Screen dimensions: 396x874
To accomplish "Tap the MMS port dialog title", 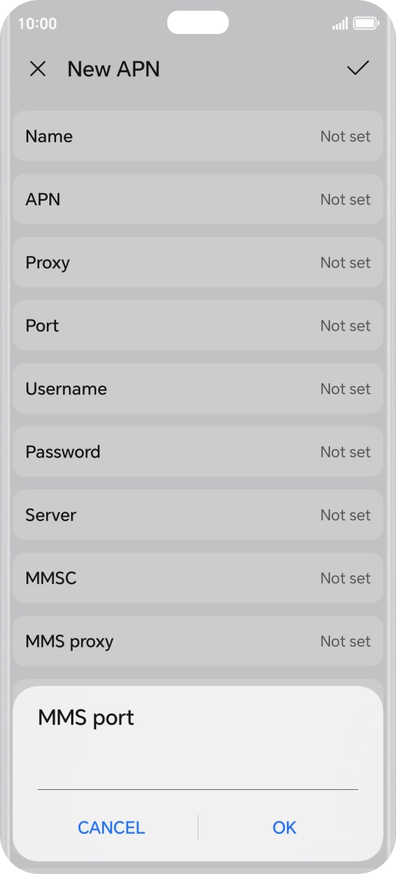I will click(86, 717).
